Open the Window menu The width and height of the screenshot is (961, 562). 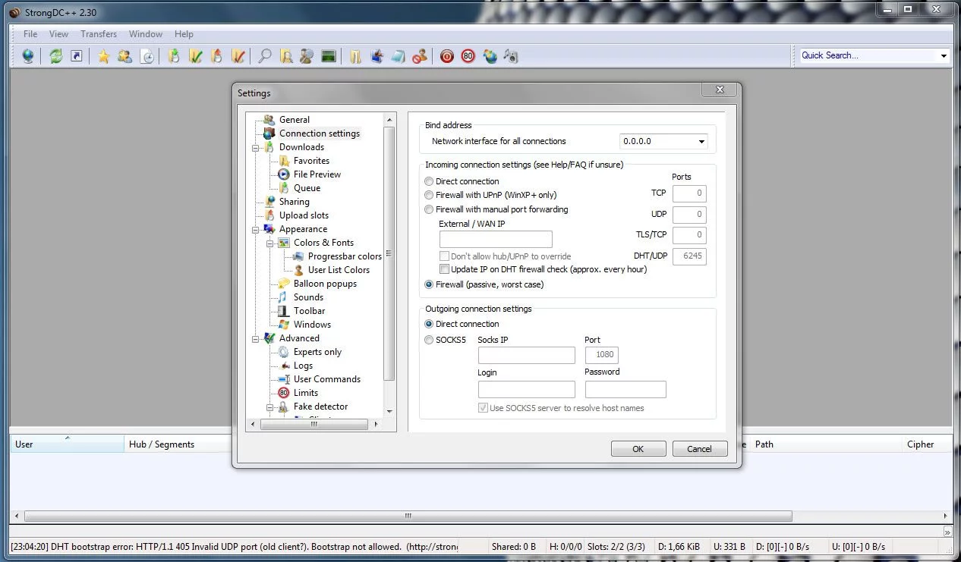(145, 34)
